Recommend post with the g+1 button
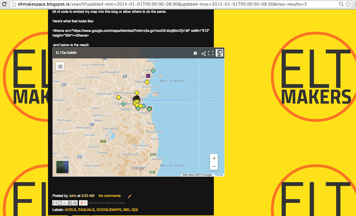356x216 pixels. pyautogui.click(x=83, y=203)
